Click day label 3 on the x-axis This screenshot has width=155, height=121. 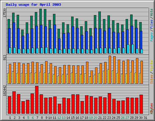[19, 118]
